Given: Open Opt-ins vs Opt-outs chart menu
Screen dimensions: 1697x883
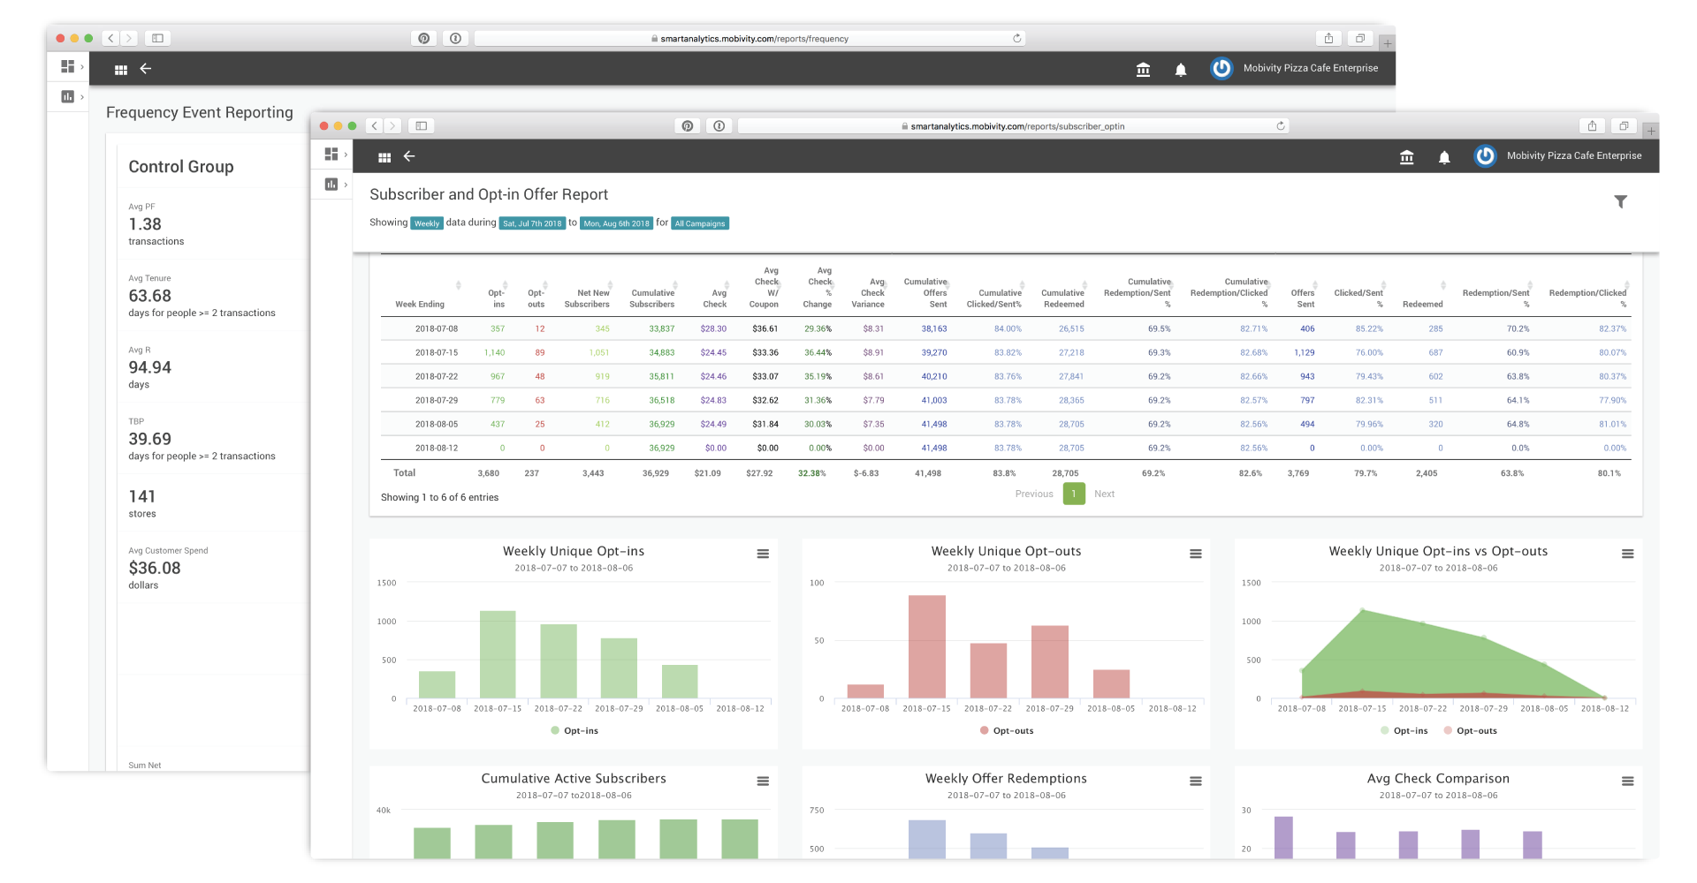Looking at the screenshot, I should pyautogui.click(x=1627, y=554).
